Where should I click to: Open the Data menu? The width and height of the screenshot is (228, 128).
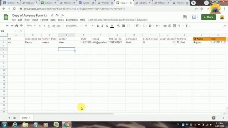[53, 20]
